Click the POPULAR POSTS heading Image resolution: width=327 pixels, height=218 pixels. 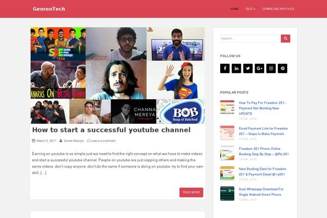234,93
